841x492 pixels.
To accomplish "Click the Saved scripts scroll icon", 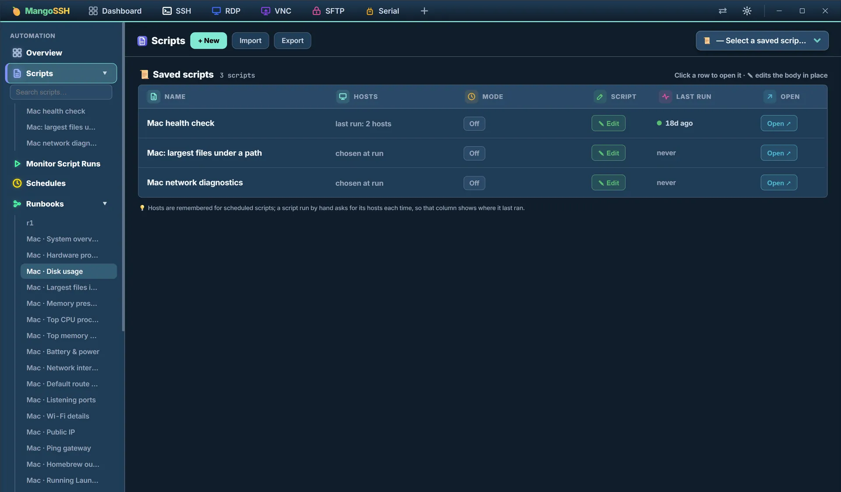I will (x=145, y=74).
